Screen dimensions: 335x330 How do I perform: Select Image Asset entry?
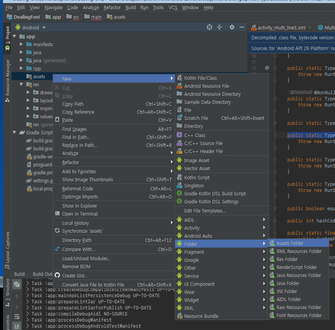click(x=222, y=160)
